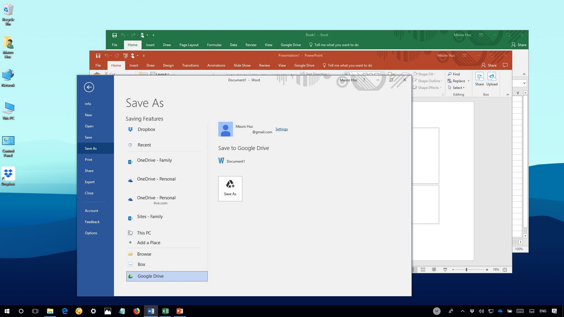Open PowerPoint Animations tab
The height and width of the screenshot is (317, 564).
(x=216, y=65)
